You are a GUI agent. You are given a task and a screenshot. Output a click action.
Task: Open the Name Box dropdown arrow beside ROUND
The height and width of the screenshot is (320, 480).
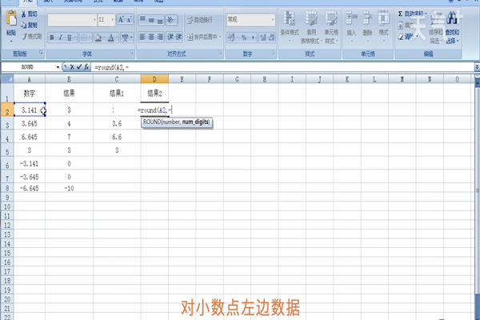(x=58, y=67)
